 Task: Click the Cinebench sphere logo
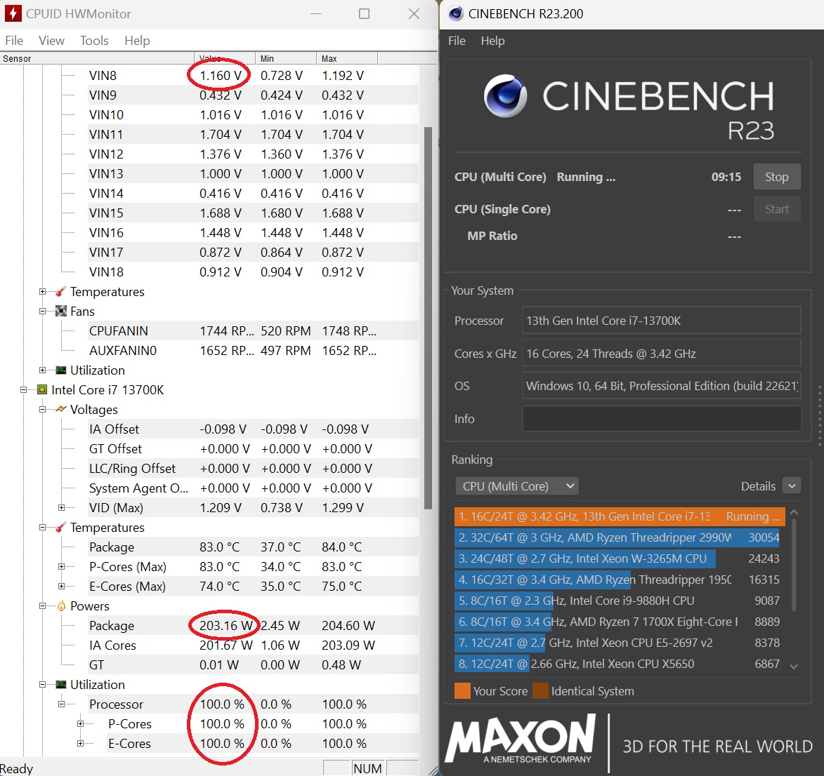[505, 96]
